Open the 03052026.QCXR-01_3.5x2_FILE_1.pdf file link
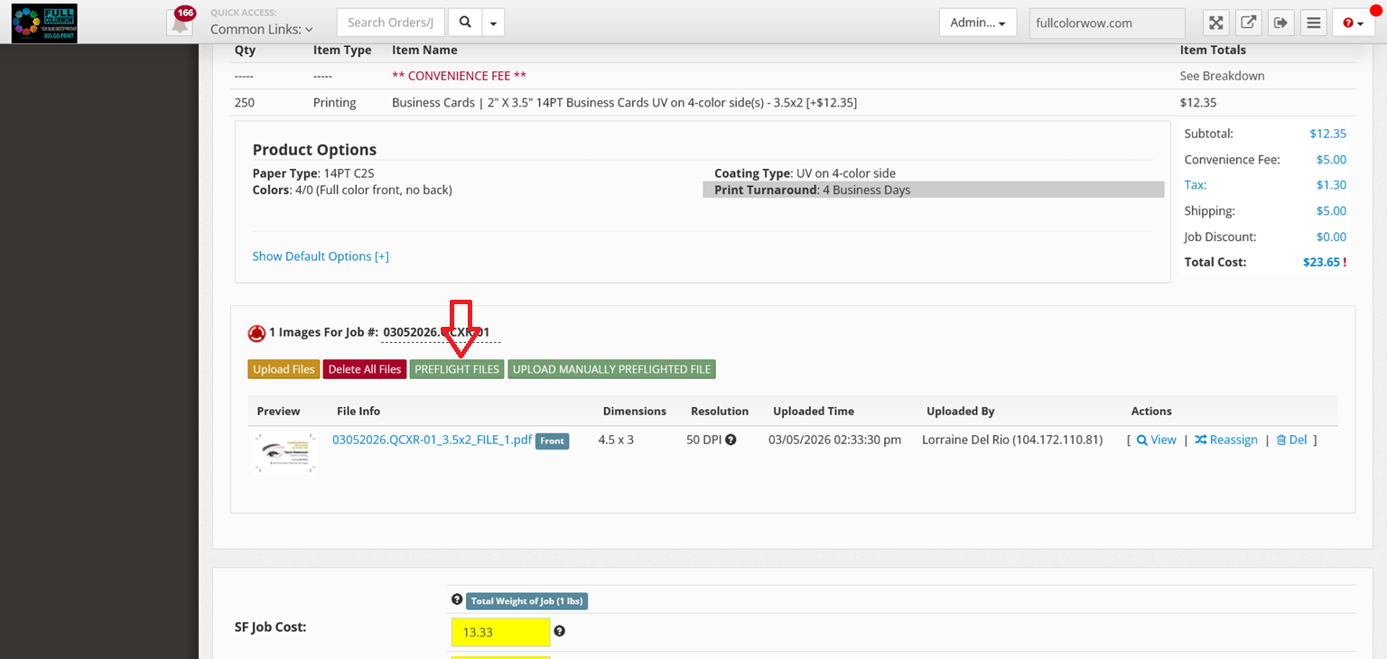1387x659 pixels. tap(432, 440)
